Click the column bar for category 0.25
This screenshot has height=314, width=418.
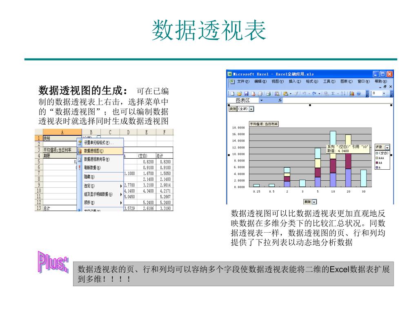(256, 186)
